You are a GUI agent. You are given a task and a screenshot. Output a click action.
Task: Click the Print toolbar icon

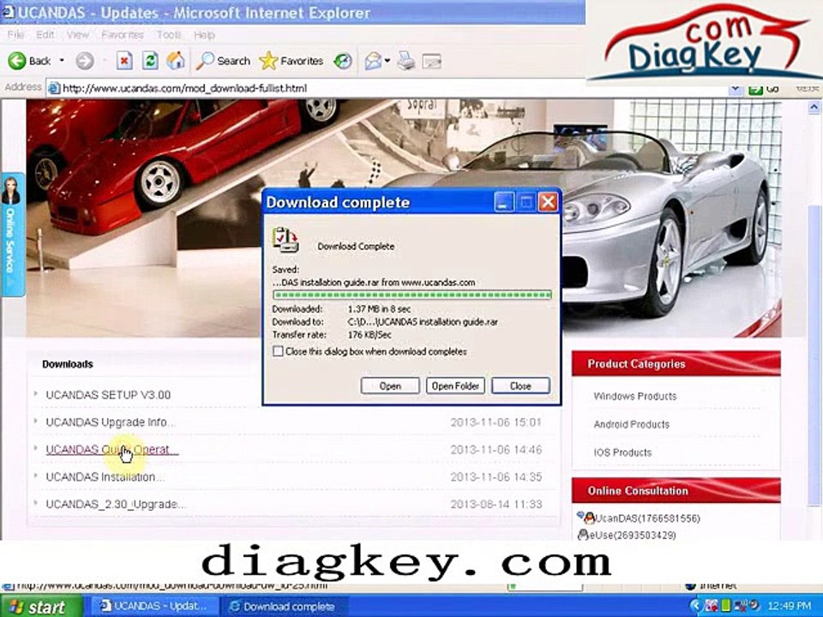[x=405, y=61]
